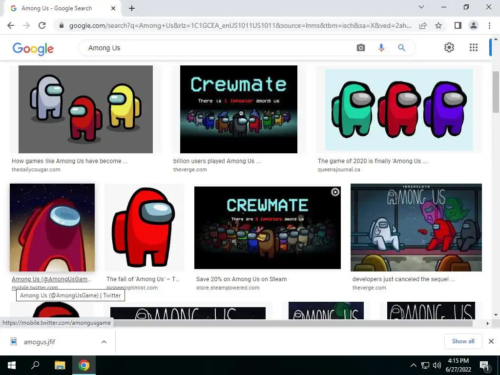500x375 pixels.
Task: Click the queensjournal.ca source text
Action: [339, 169]
